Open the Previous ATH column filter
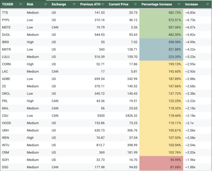 pos(103,4)
